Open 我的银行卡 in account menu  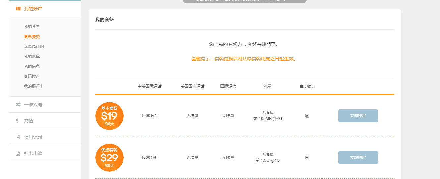[x=34, y=86]
